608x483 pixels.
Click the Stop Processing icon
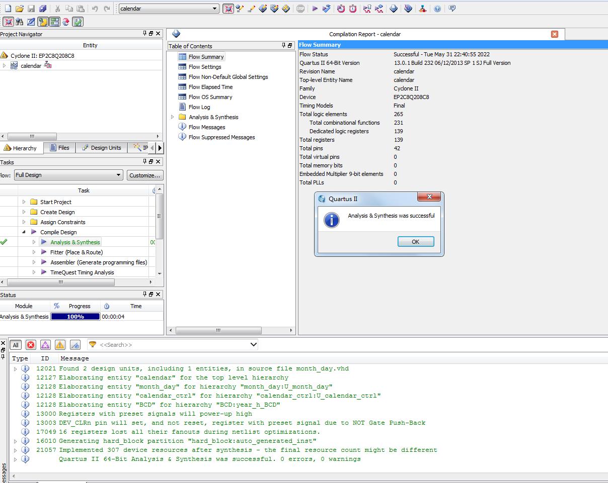(300, 9)
